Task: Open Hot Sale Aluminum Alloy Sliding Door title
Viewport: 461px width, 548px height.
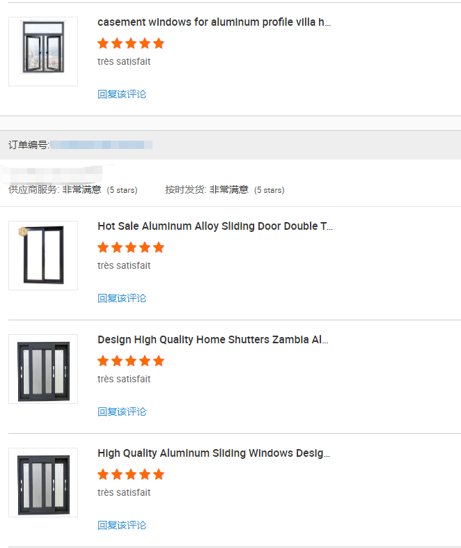Action: (215, 226)
